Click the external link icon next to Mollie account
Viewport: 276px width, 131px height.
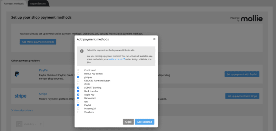pyautogui.click(x=124, y=59)
